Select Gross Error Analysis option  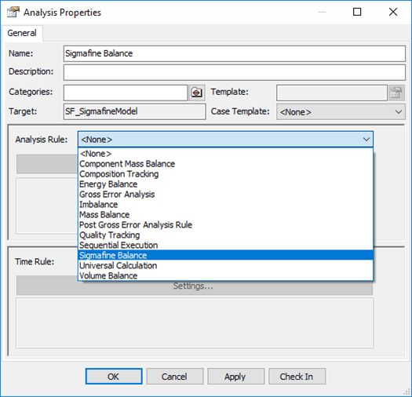pos(225,195)
